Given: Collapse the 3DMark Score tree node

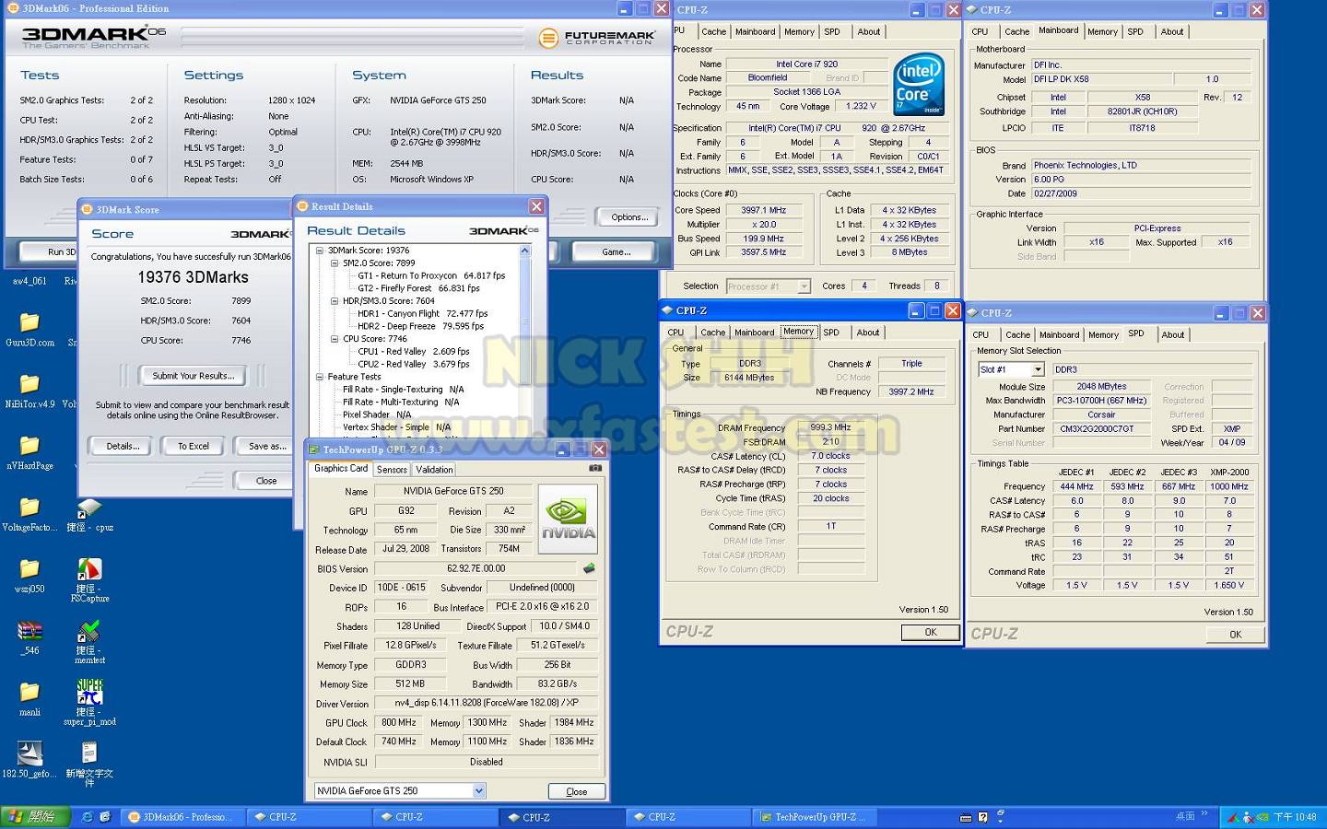Looking at the screenshot, I should pyautogui.click(x=320, y=251).
